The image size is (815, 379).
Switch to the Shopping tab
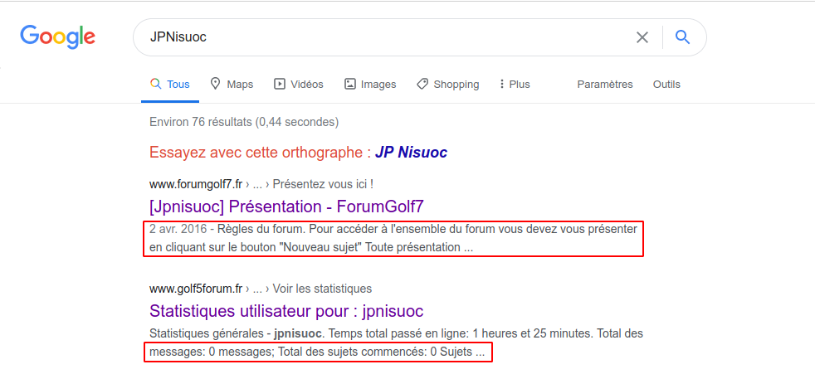click(x=448, y=84)
